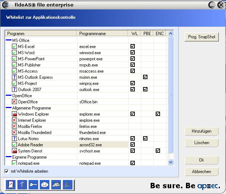This screenshot has height=194, width=226.
Task: Click the Löschen button
Action: coord(201,143)
